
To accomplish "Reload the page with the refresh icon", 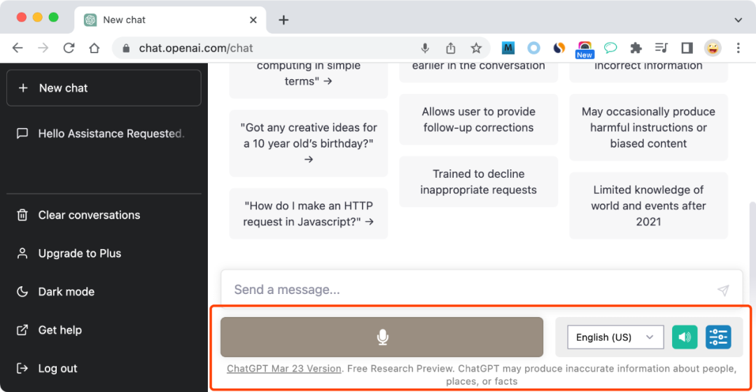I will point(69,48).
